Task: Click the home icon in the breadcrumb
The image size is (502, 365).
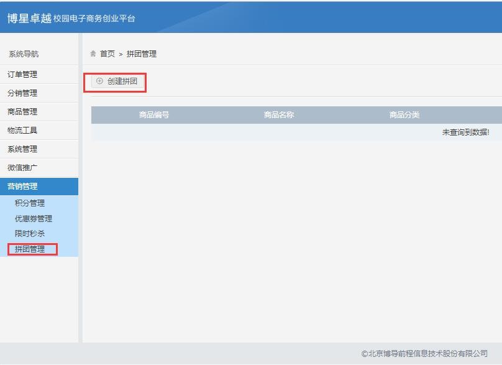Action: coord(94,54)
